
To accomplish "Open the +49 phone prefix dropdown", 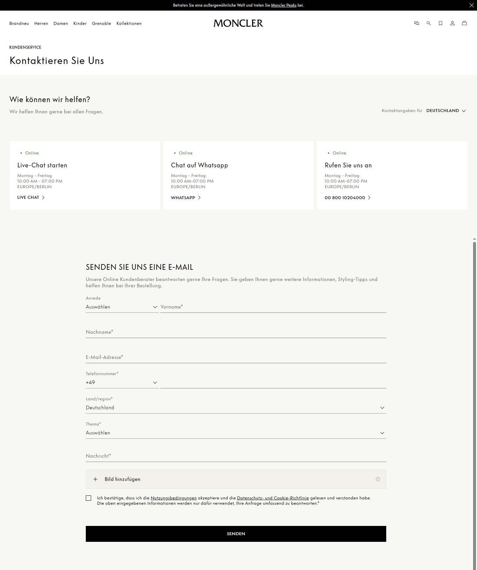I will [122, 382].
